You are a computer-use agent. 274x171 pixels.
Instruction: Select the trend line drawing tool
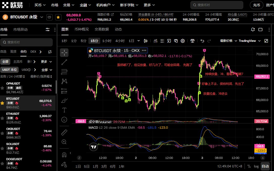[64, 62]
